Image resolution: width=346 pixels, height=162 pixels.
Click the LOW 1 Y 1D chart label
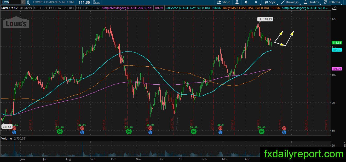[x=10, y=8]
